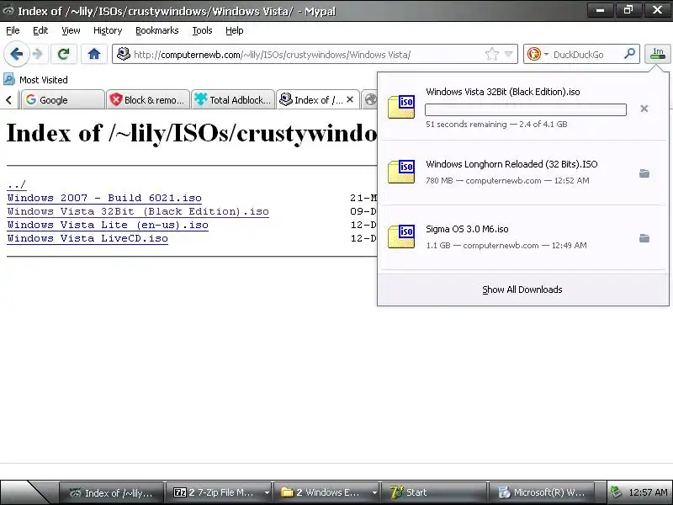Click the 7 Start taskbar button
The width and height of the screenshot is (673, 505).
pyautogui.click(x=434, y=492)
